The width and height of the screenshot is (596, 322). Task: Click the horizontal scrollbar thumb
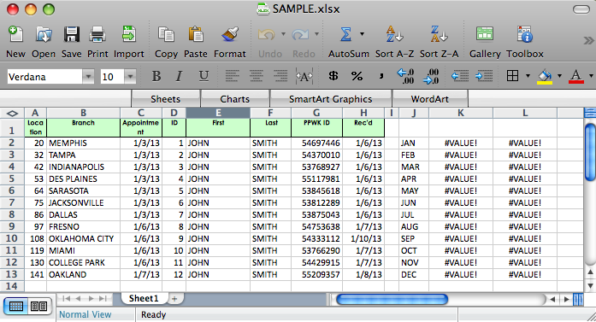392,299
